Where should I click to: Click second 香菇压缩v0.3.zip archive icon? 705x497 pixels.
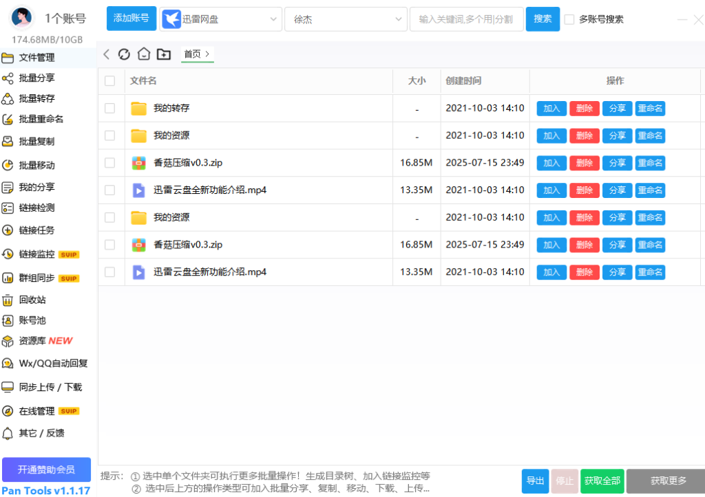point(138,245)
